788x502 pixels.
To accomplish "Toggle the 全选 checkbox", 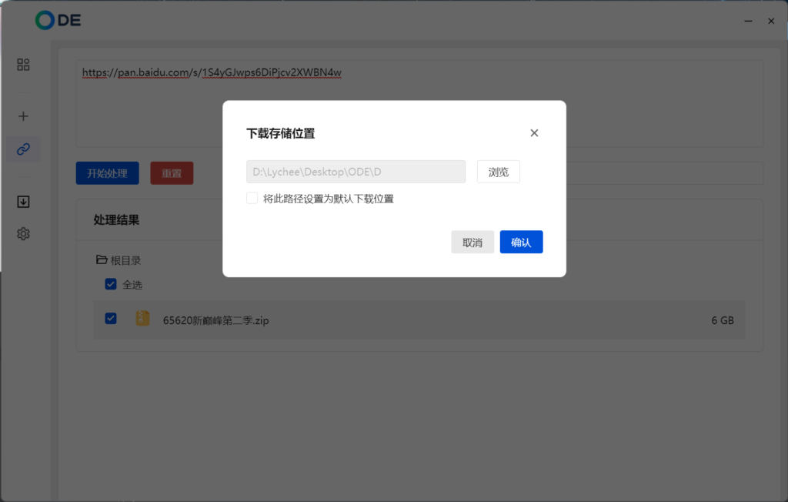I will (111, 284).
